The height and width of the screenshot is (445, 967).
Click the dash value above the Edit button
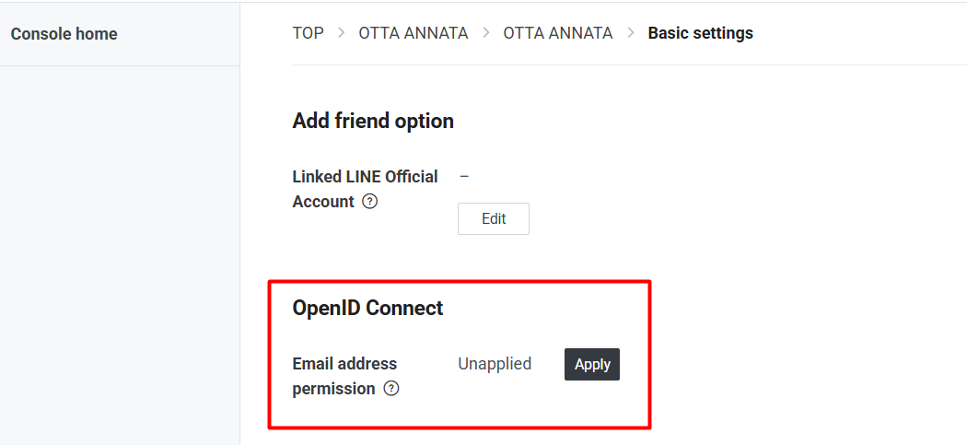[464, 176]
